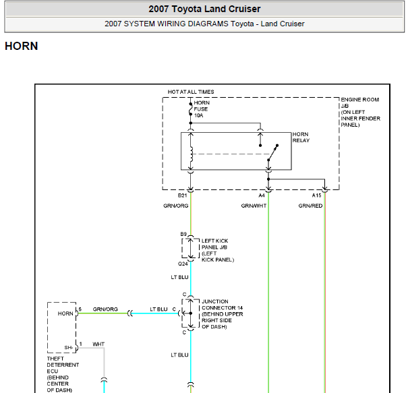This screenshot has width=406, height=393.
Task: Click "GRN/ORG" label beside theft deterrent ECU
Action: coord(105,309)
